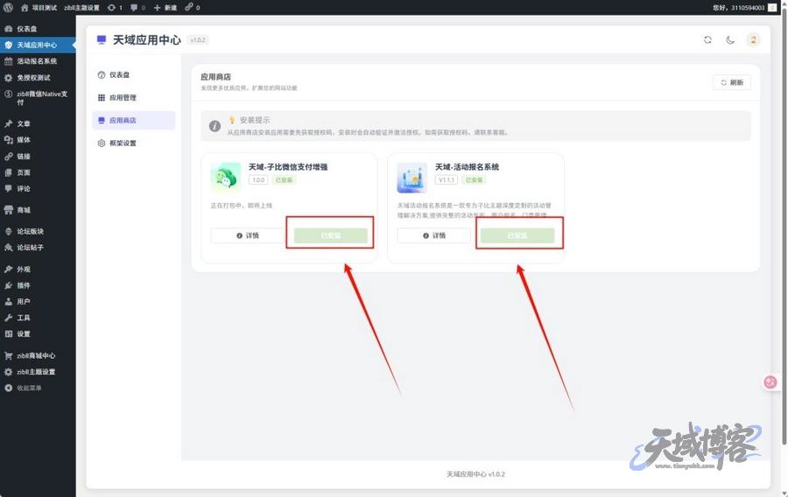This screenshot has width=788, height=497.
Task: Click the 天域应用中心 monitor logo
Action: (102, 39)
